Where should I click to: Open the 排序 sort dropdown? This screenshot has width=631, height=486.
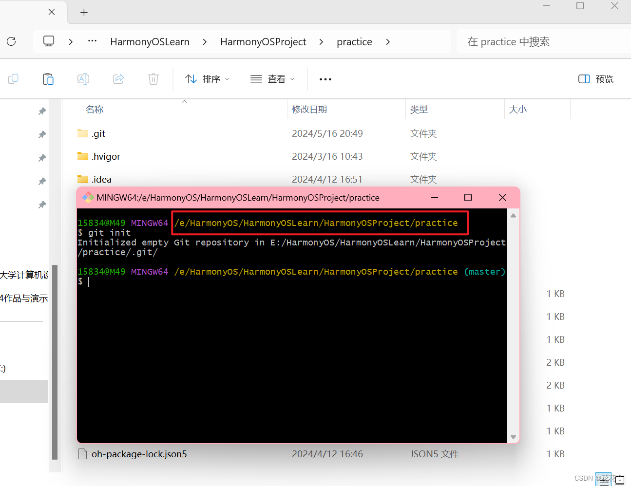point(207,79)
